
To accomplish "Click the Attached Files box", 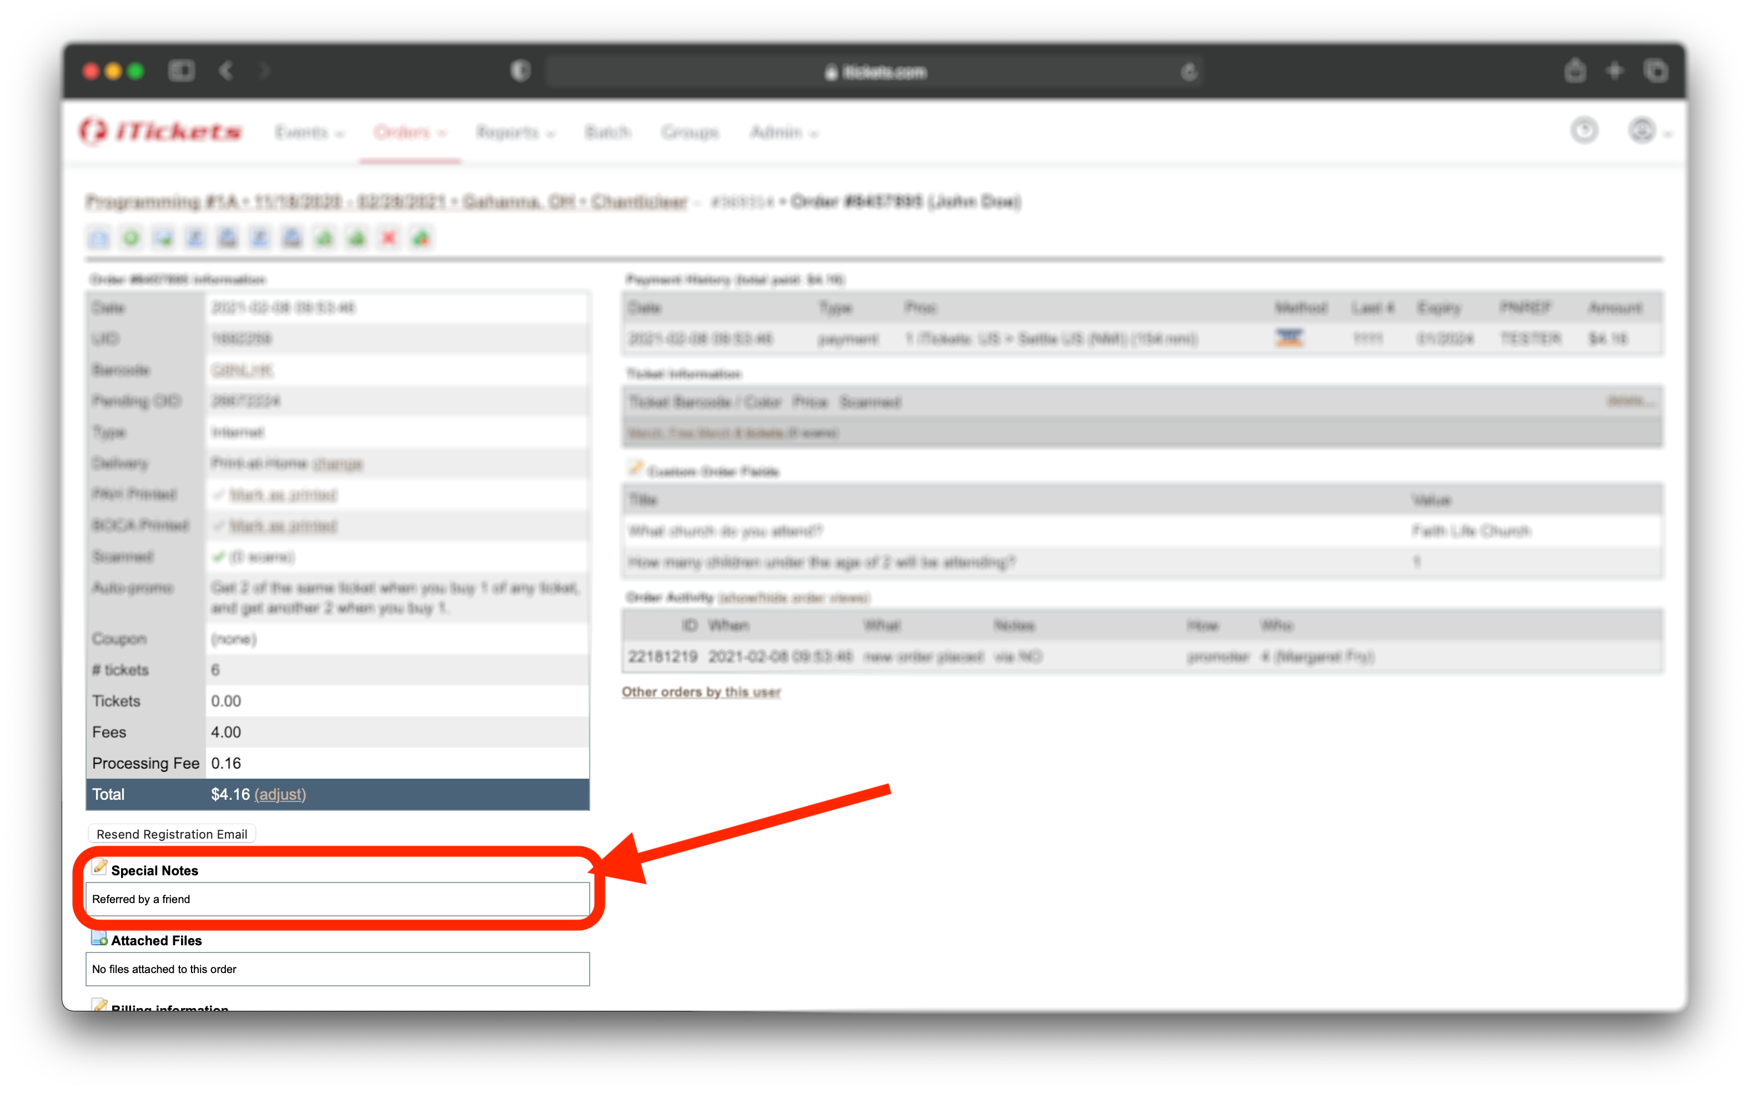I will pos(338,969).
